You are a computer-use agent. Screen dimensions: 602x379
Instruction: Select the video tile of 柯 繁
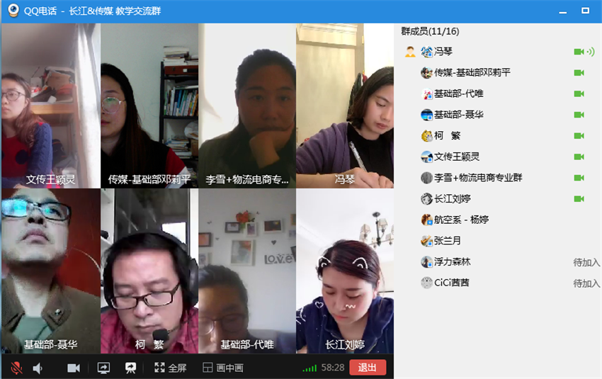[149, 271]
